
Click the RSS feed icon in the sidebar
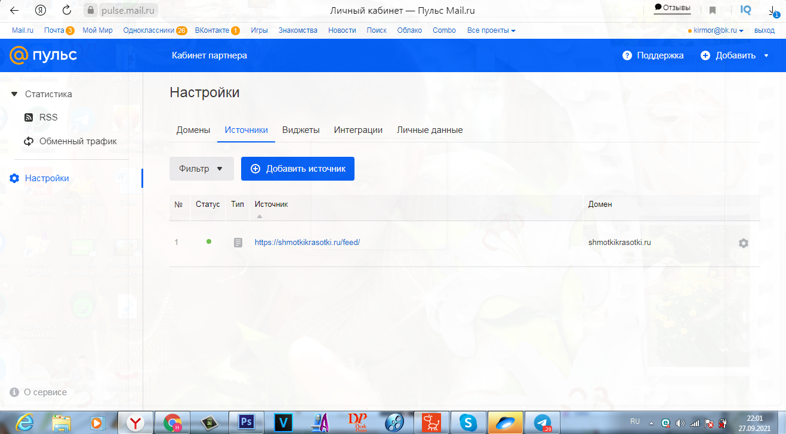point(29,117)
